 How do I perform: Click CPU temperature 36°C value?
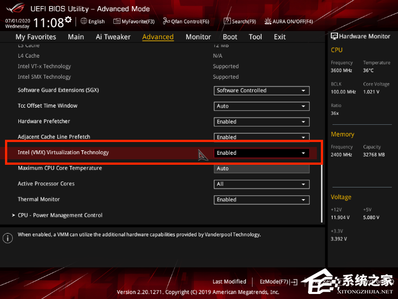click(x=368, y=70)
